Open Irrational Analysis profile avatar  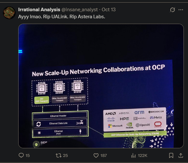[9, 12]
